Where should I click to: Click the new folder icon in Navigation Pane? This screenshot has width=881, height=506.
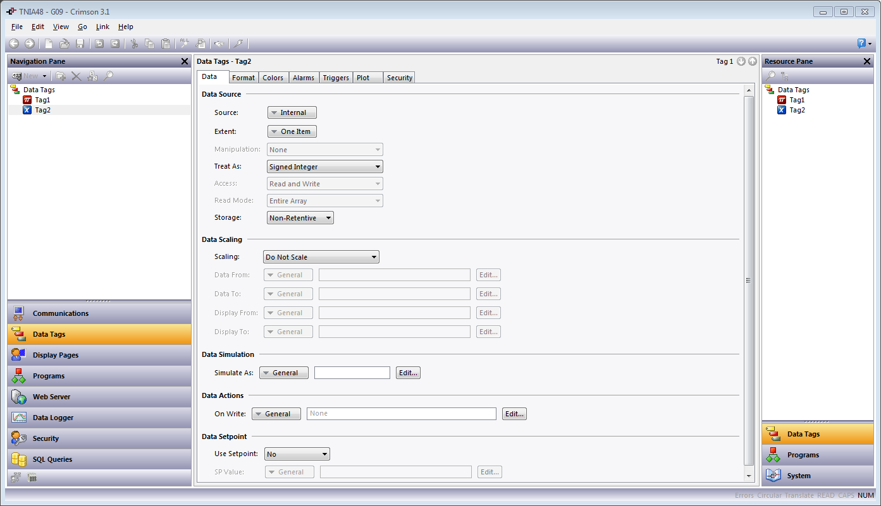[x=61, y=76]
